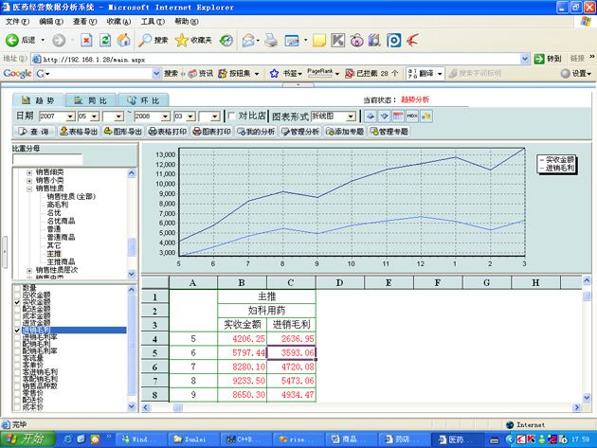Click the 比重分母 input field
Viewport: 597px width, 448px height.
47,159
